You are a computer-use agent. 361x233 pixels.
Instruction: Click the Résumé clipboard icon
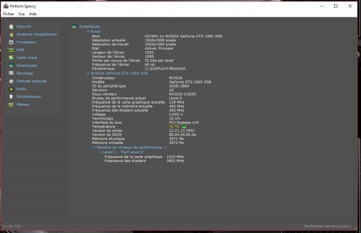[11, 27]
